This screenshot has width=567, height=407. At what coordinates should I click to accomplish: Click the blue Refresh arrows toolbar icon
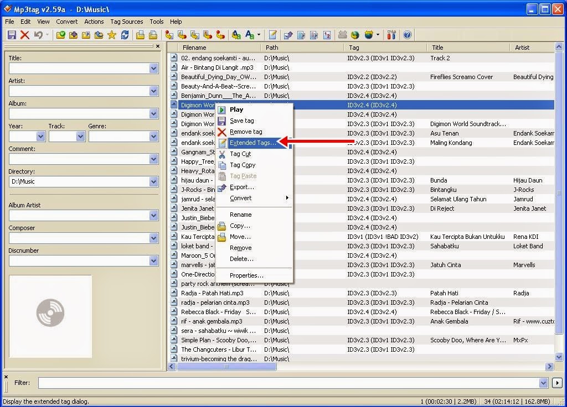coord(125,35)
